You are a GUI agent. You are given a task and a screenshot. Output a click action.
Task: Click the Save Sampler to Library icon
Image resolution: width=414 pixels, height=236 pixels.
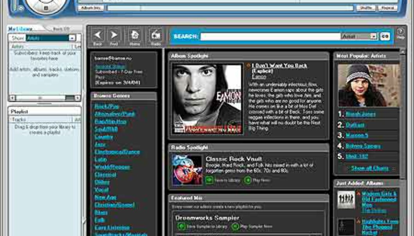(x=181, y=226)
